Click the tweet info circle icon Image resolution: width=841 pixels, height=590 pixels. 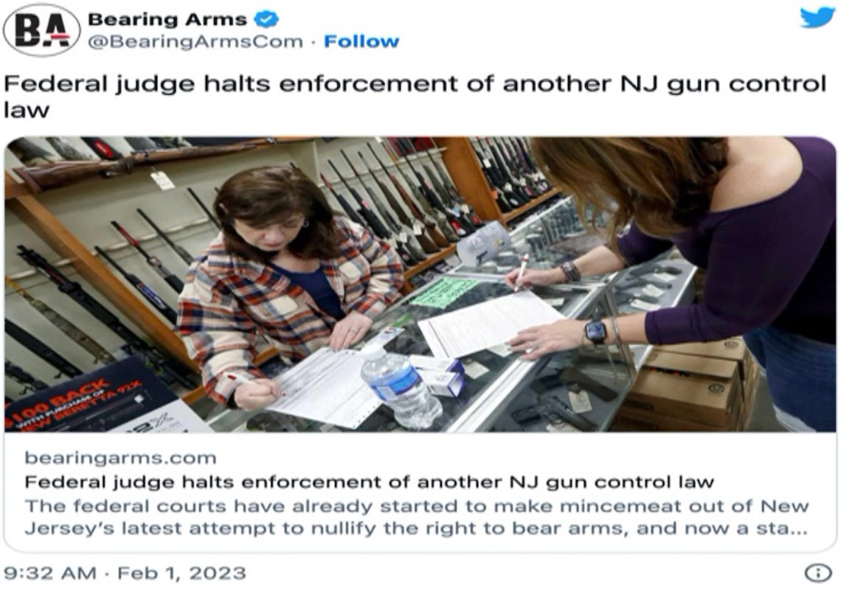pyautogui.click(x=817, y=573)
